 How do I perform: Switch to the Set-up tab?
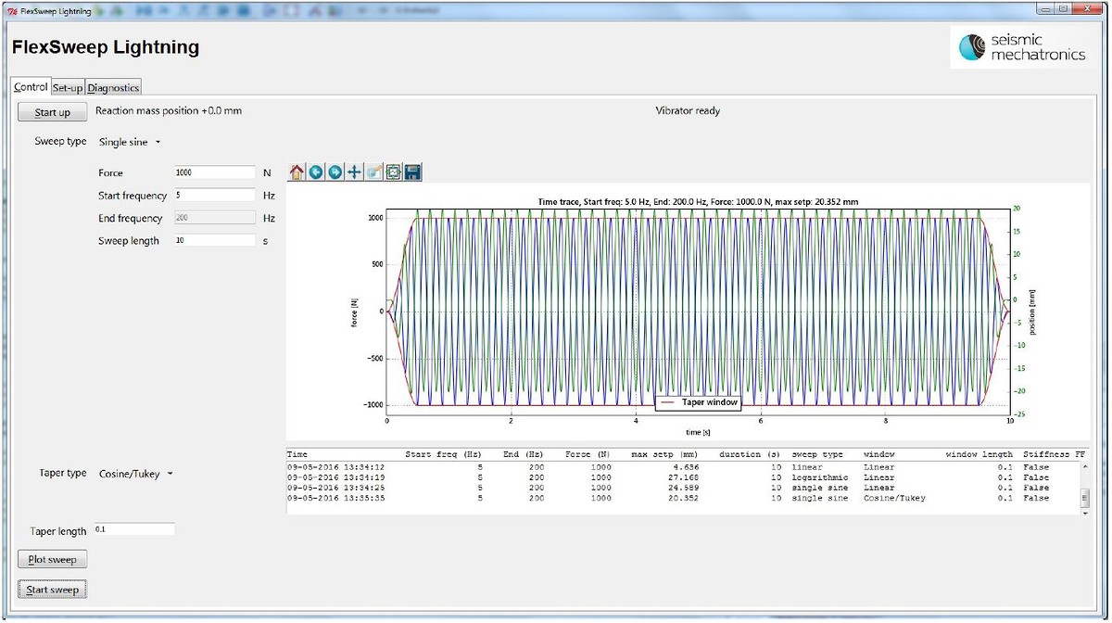(68, 88)
